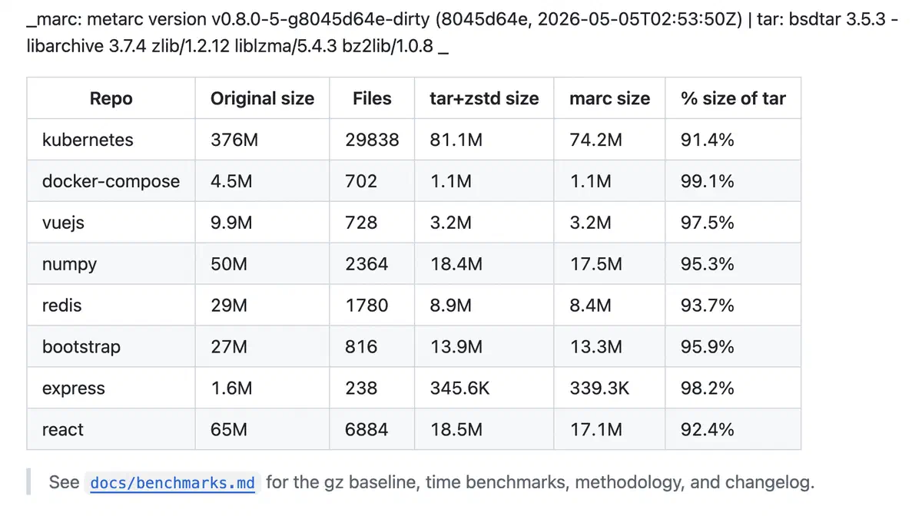Click the 816 files value

[361, 347]
